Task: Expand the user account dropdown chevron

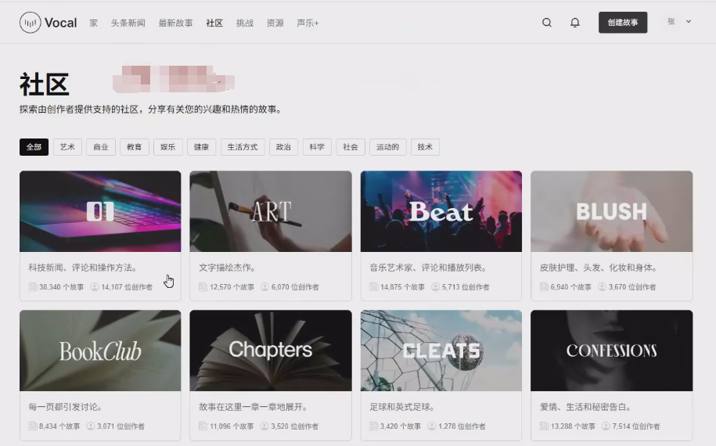Action: point(689,22)
